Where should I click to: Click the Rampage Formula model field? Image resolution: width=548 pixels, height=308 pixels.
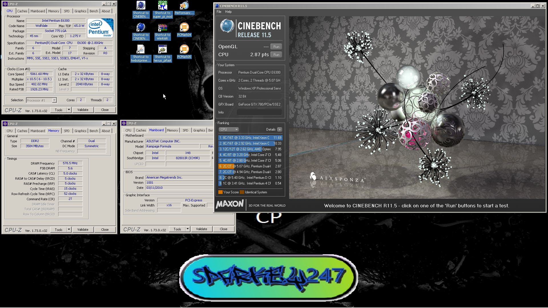pos(172,146)
